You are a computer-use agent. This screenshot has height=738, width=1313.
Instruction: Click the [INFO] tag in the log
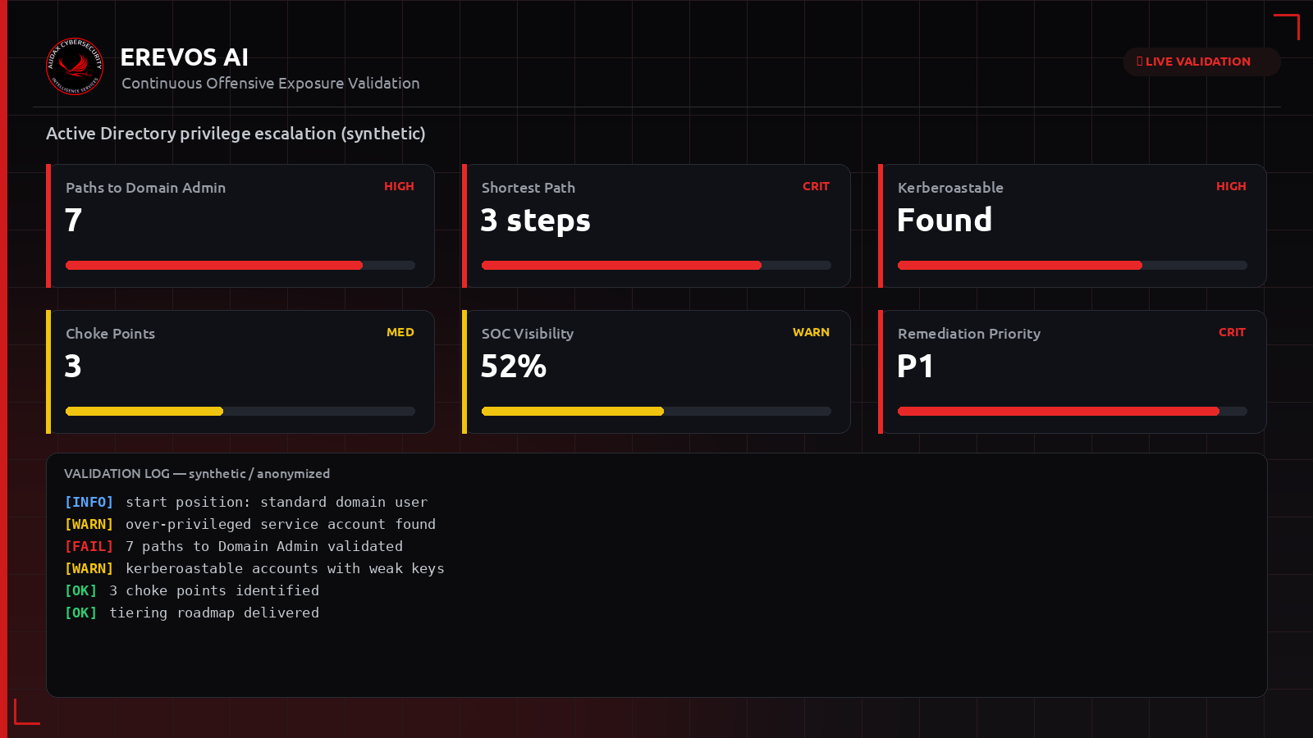click(89, 502)
